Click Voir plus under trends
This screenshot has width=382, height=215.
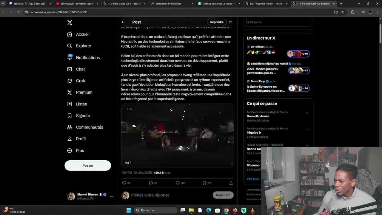click(252, 179)
